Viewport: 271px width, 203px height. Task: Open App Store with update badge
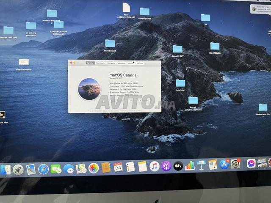pyautogui.click(x=224, y=164)
